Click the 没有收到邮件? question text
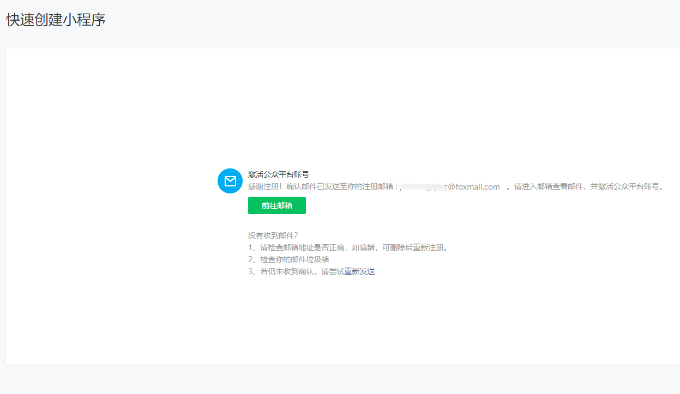The image size is (680, 394). pyautogui.click(x=273, y=235)
